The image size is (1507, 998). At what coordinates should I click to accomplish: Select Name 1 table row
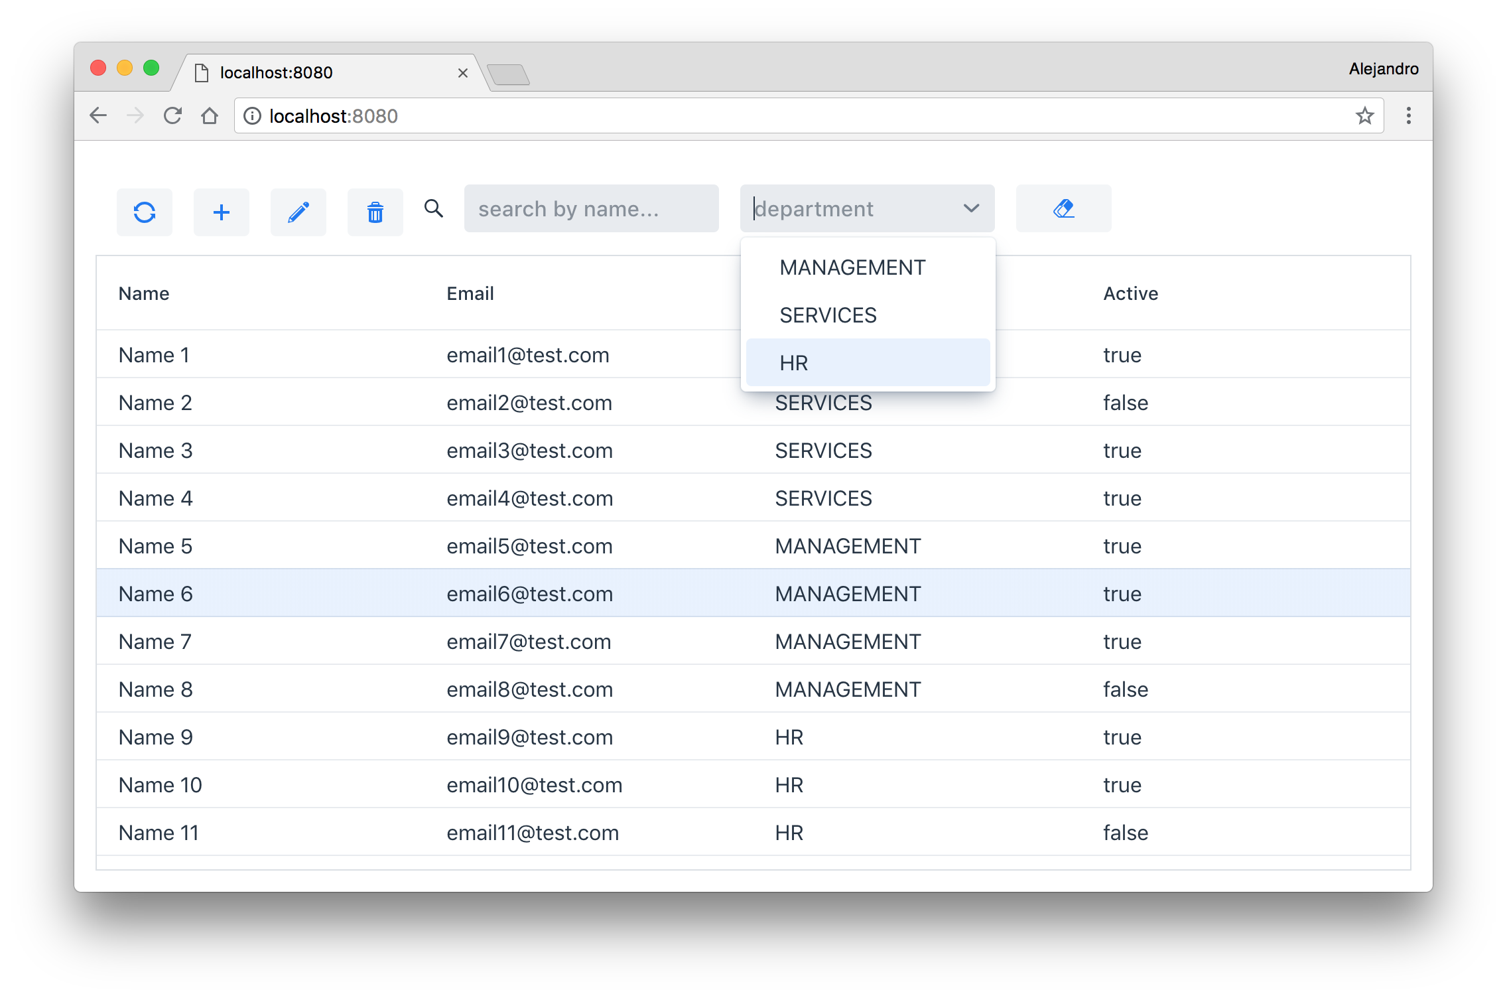[753, 353]
